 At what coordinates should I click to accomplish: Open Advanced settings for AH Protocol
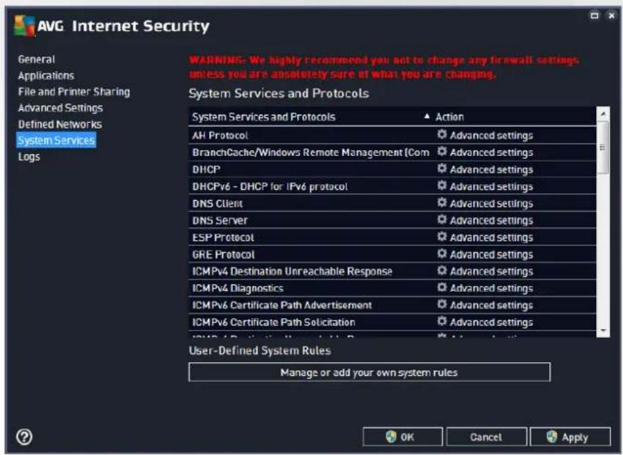(491, 135)
